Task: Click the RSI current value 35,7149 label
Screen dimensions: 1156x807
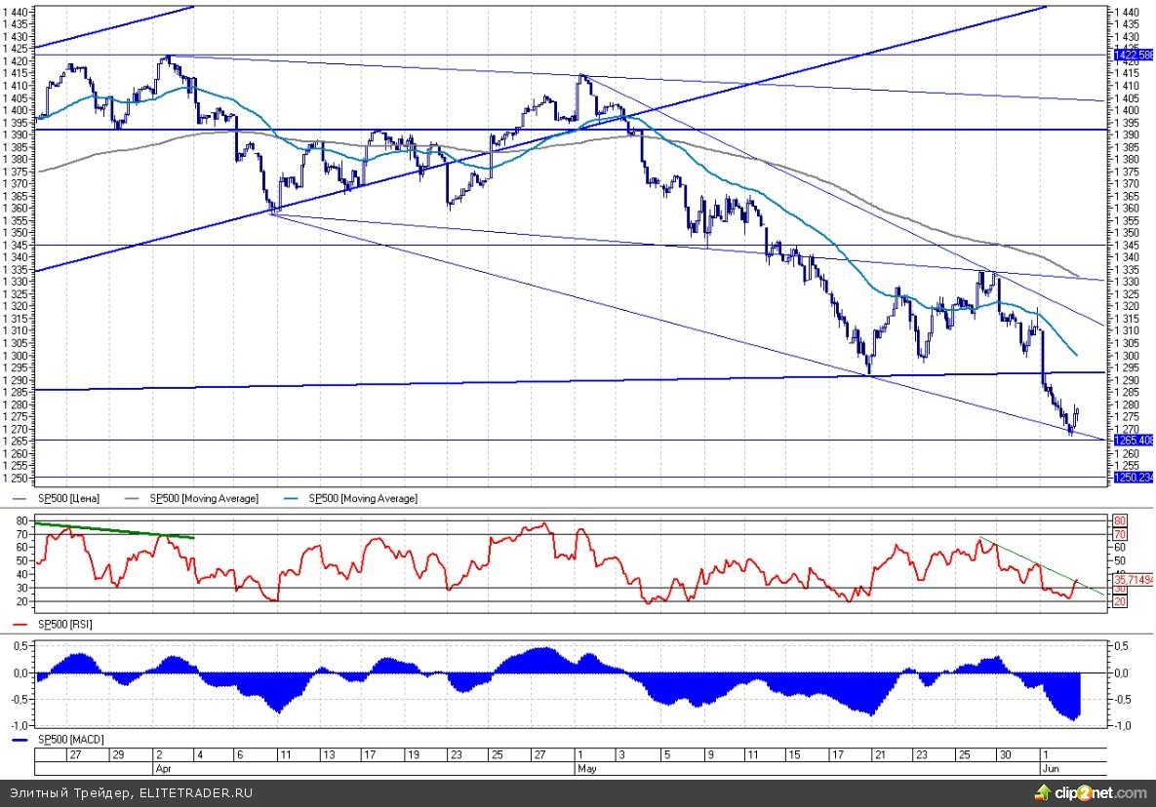Action: coord(1134,579)
